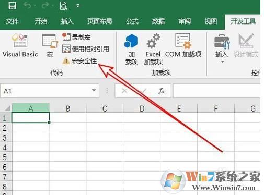264x195 pixels.
Task: Select column B header
Action: [x=68, y=108]
